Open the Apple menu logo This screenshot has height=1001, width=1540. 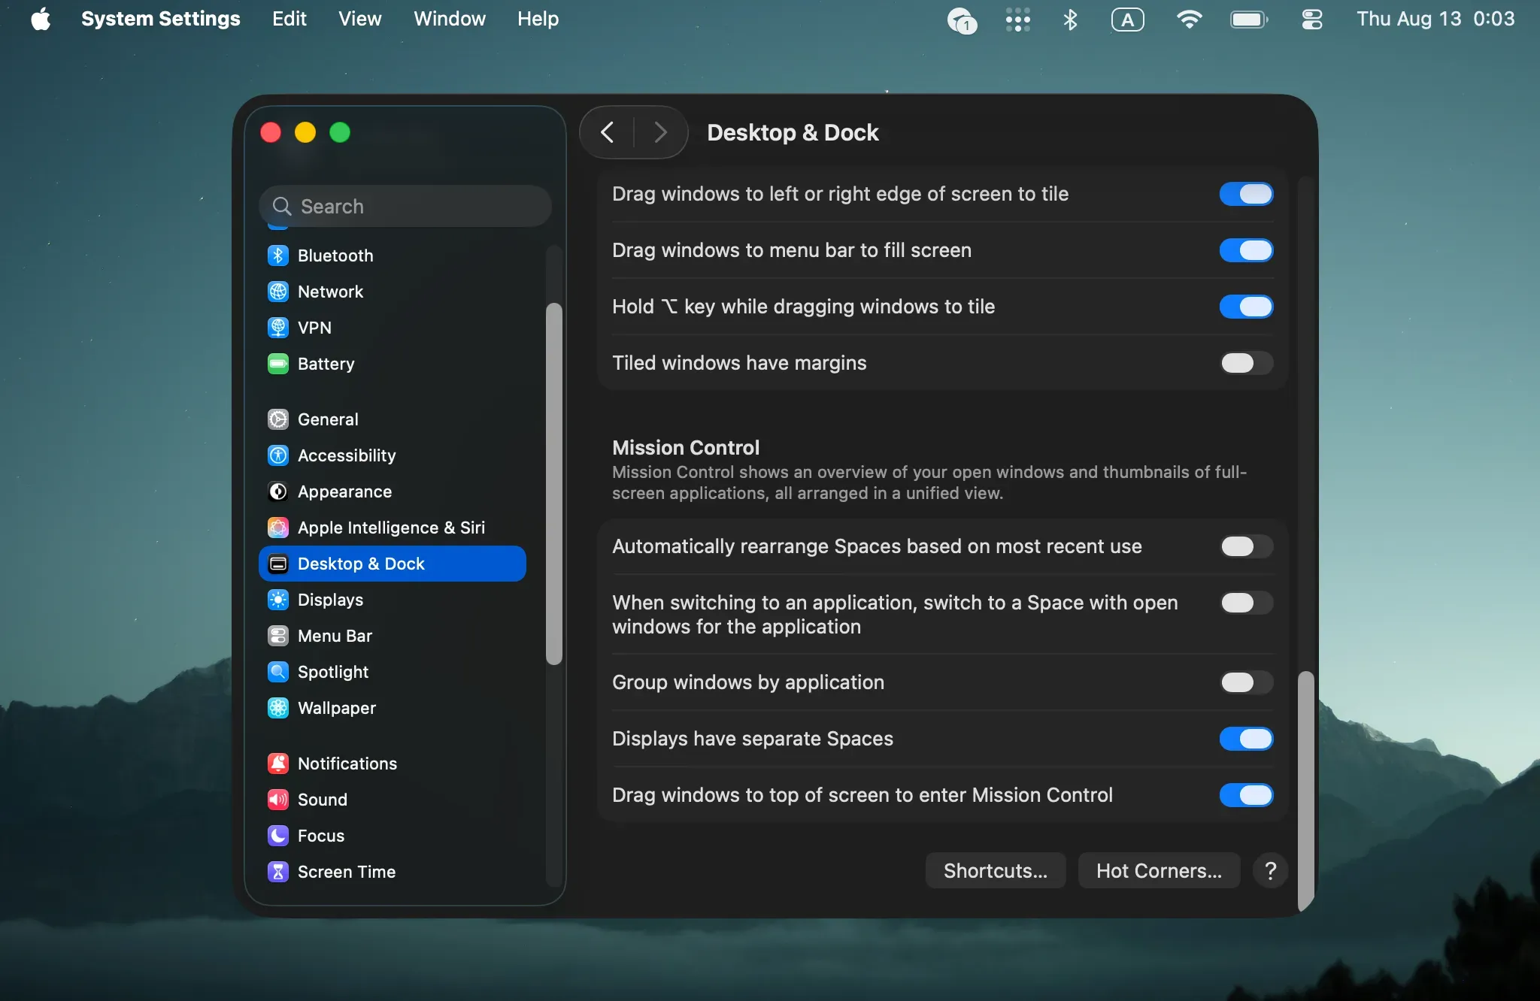point(41,19)
